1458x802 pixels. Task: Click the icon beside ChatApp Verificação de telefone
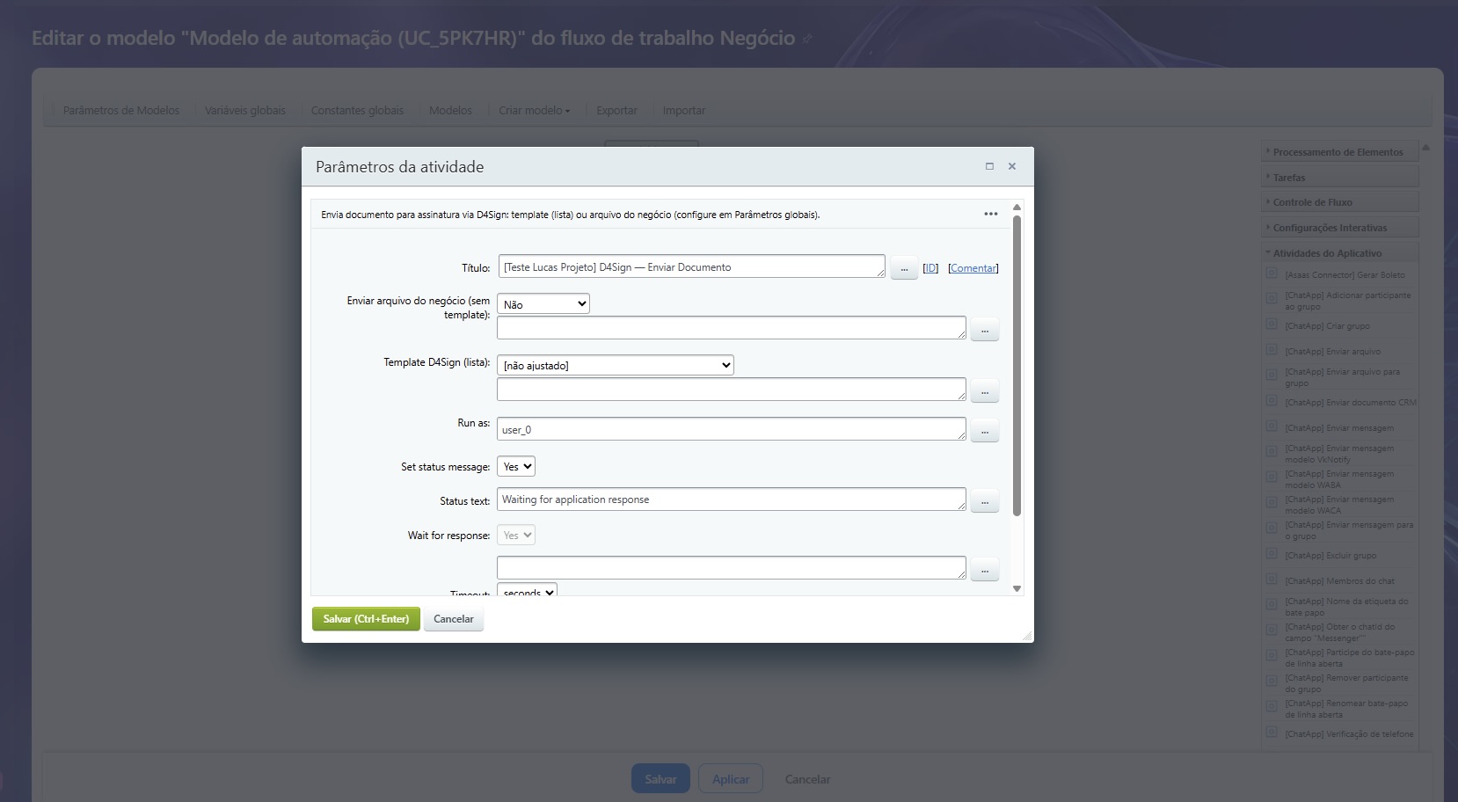coord(1272,733)
